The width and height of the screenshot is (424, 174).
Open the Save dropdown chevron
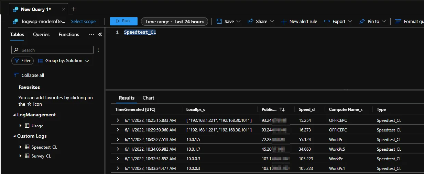pos(238,21)
